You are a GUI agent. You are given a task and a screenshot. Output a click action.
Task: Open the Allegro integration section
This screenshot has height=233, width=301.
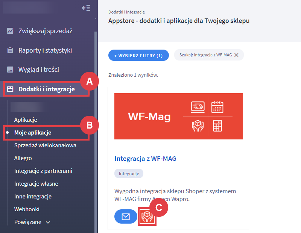point(23,158)
